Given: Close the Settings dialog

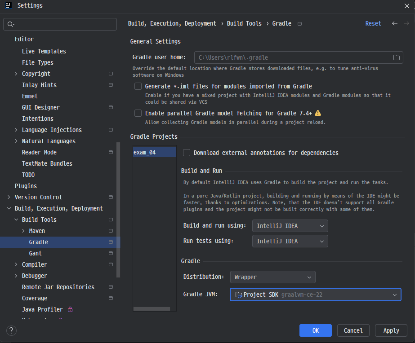Looking at the screenshot, I should coord(407,5).
